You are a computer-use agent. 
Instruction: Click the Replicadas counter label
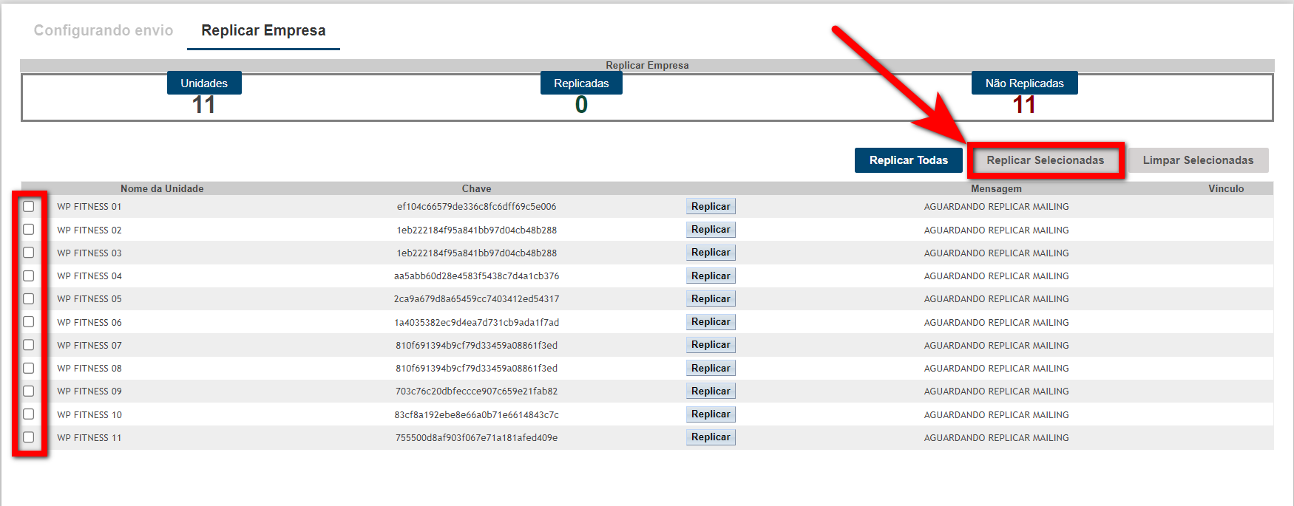click(x=581, y=83)
